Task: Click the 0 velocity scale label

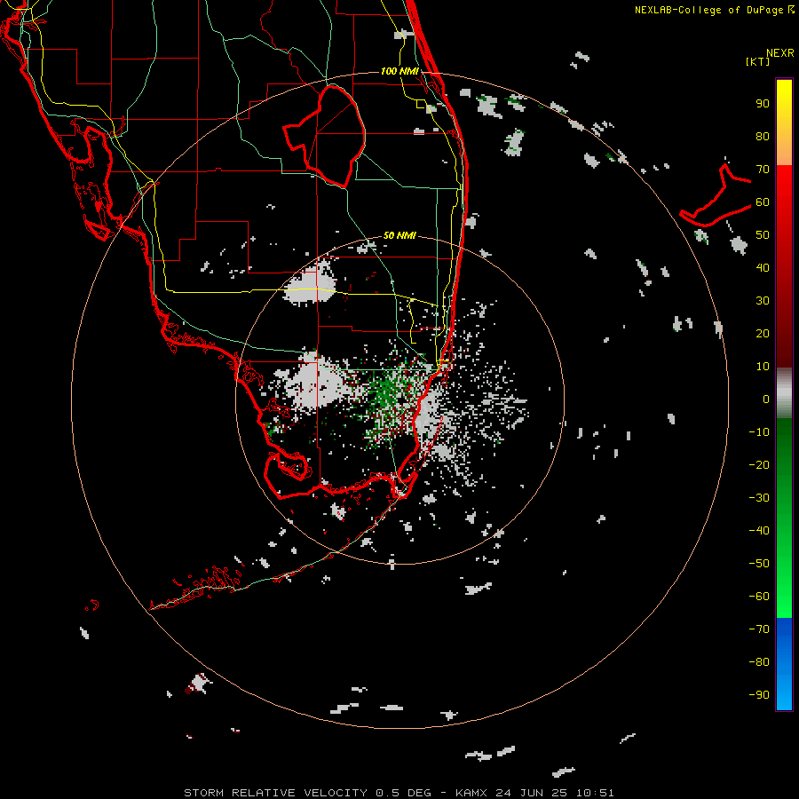Action: tap(766, 399)
